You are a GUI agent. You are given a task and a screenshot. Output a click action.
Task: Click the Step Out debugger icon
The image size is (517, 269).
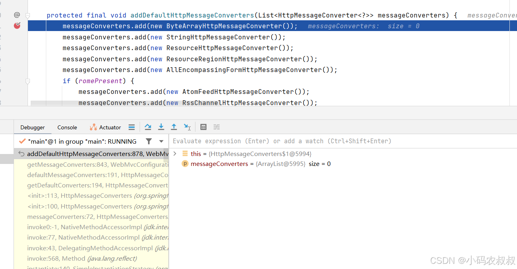pos(174,127)
